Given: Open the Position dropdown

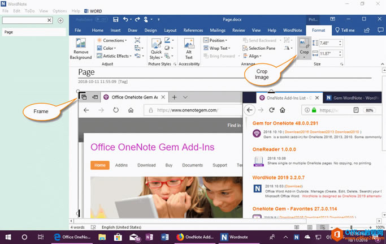Looking at the screenshot, I should pos(216,41).
